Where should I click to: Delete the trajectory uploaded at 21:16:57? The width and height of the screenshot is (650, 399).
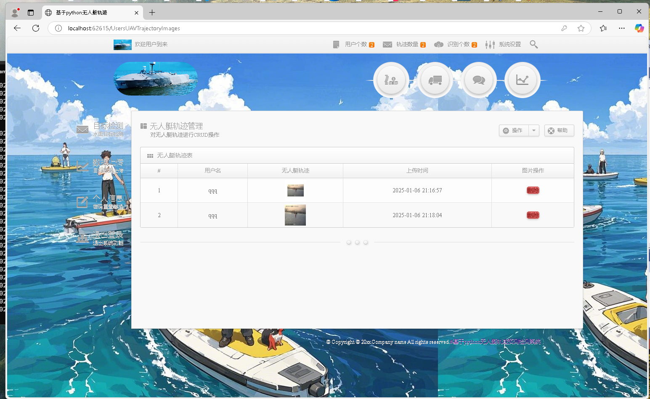pos(533,190)
